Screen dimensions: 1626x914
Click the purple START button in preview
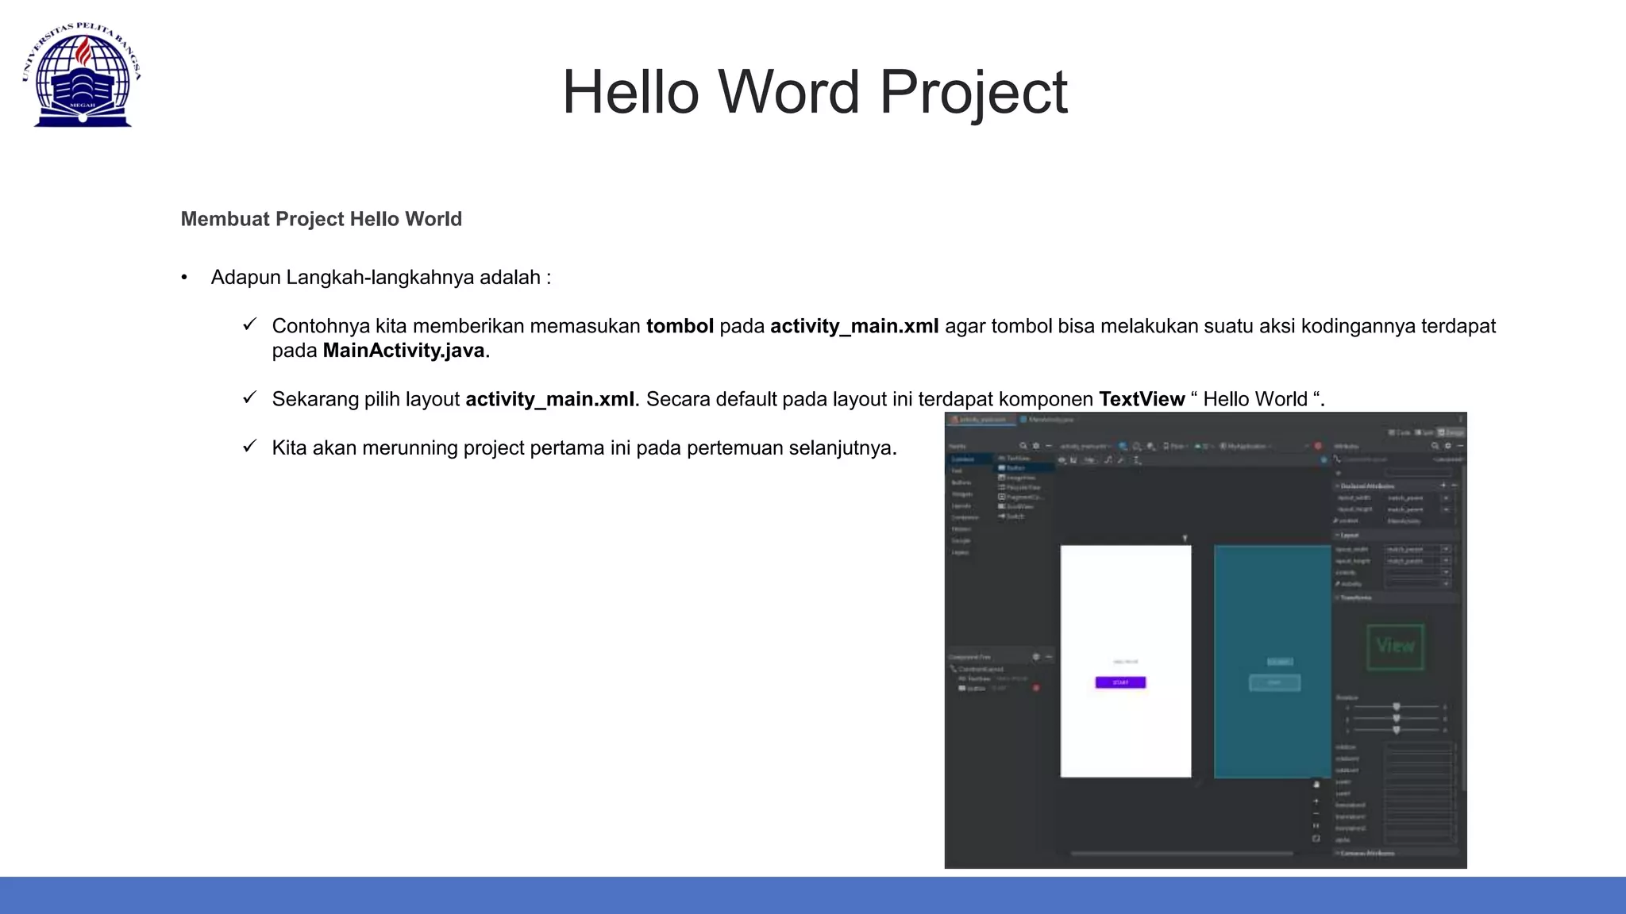coord(1120,682)
